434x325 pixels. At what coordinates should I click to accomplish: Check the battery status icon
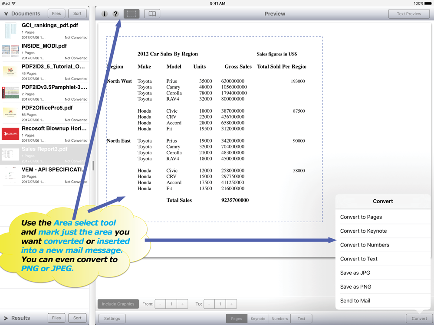[428, 3]
